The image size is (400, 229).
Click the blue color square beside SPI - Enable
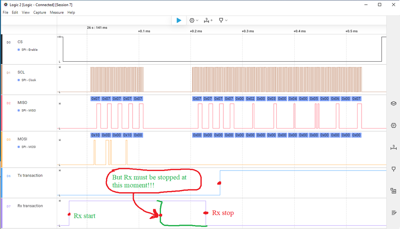click(x=19, y=50)
